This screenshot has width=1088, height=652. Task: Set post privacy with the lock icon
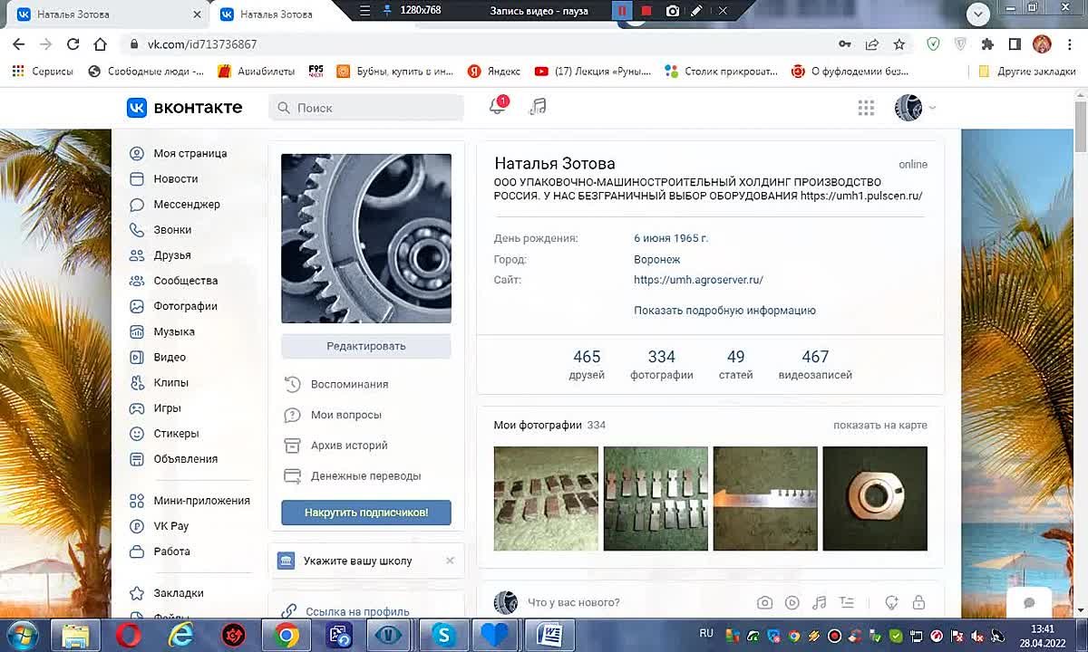tap(918, 601)
